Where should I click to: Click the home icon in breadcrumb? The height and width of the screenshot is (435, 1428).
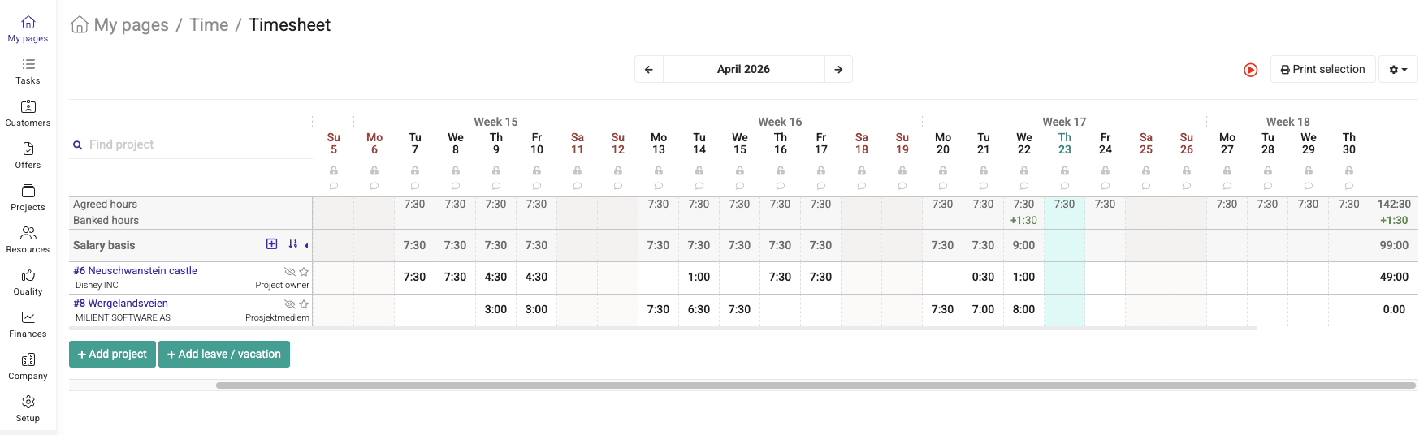(80, 24)
